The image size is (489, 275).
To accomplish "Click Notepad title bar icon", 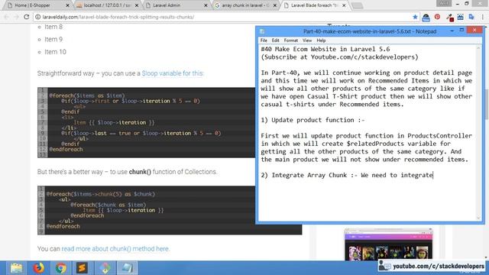I will point(262,31).
